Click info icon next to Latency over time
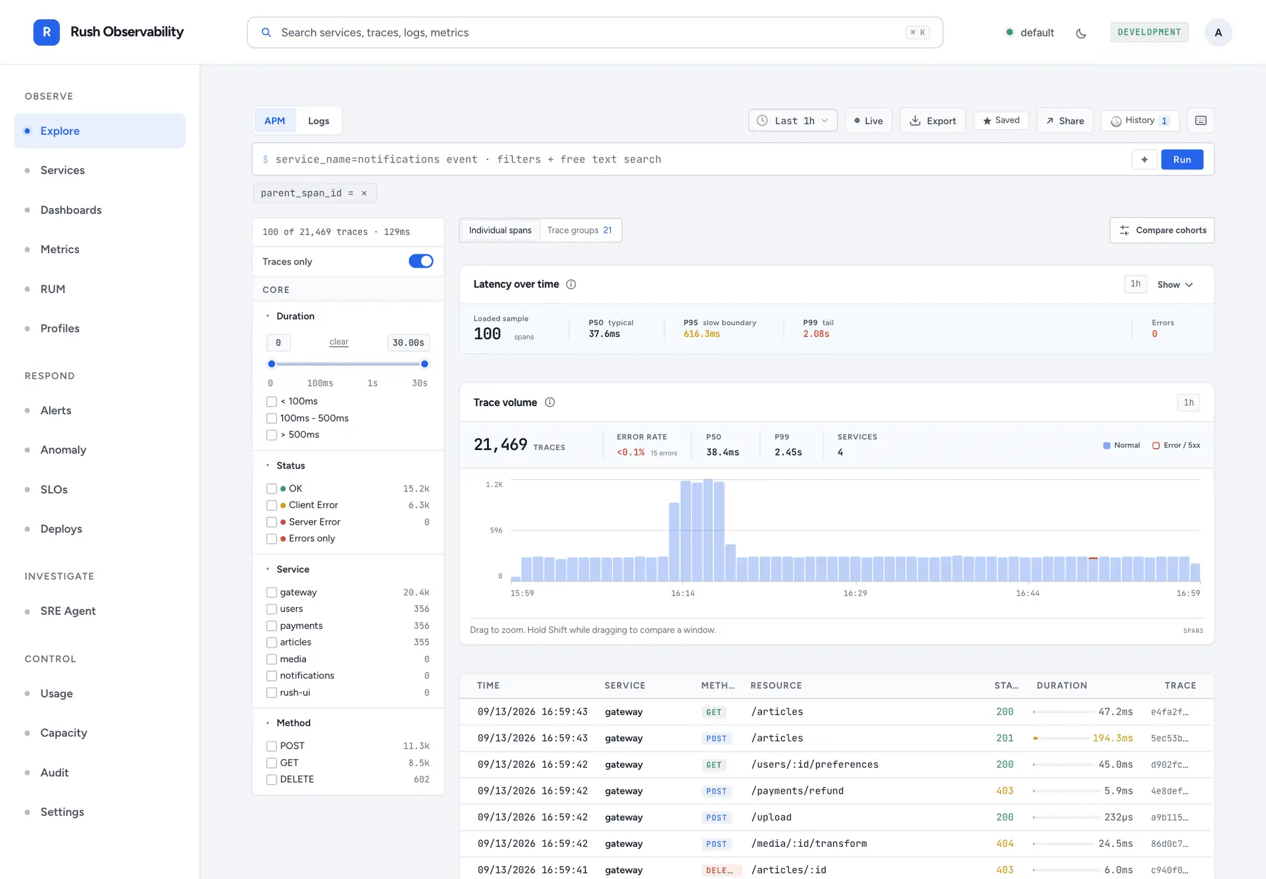The image size is (1266, 879). point(571,284)
